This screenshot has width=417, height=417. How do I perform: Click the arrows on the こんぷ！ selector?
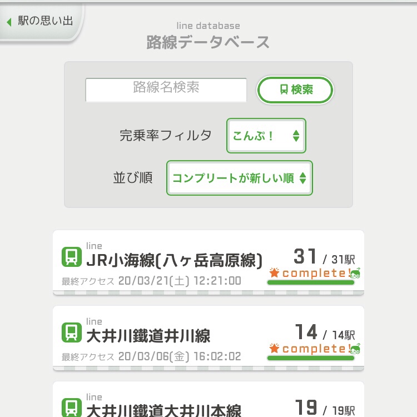coord(296,136)
